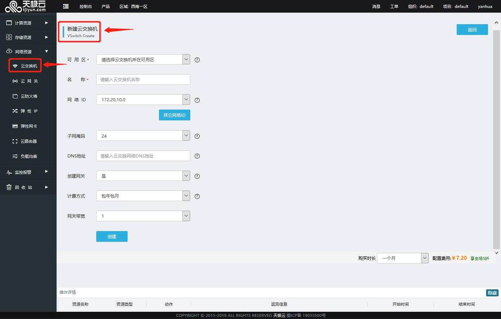
Task: Open the 可用区 dropdown
Action: (143, 59)
